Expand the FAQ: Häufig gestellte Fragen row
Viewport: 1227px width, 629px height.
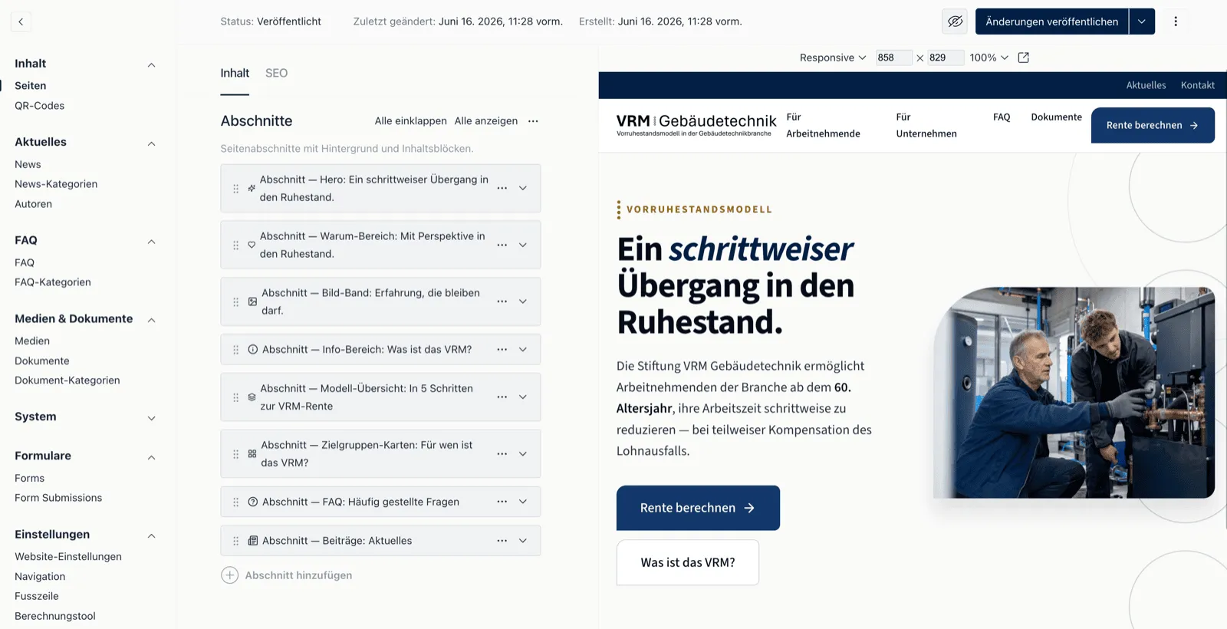click(x=523, y=502)
